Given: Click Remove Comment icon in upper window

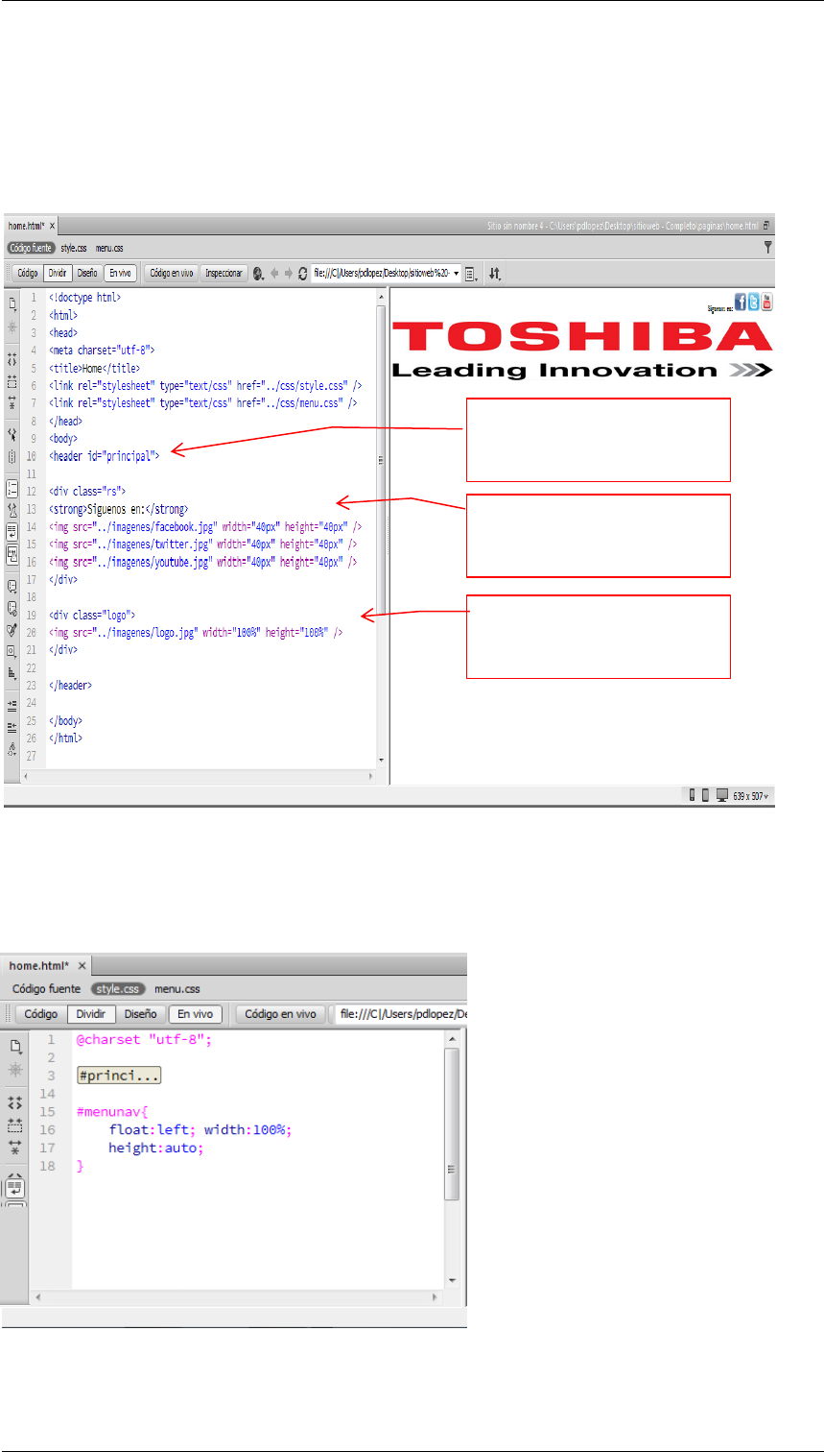Looking at the screenshot, I should tap(14, 608).
